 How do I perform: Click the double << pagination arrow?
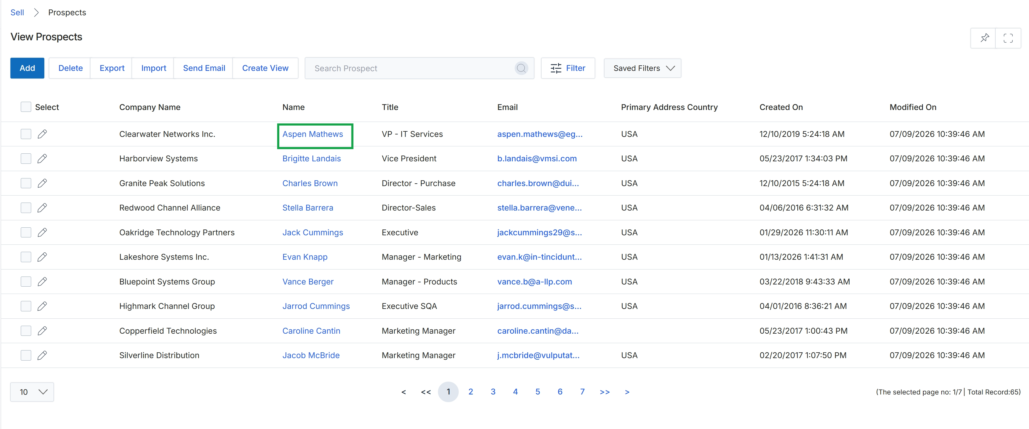click(426, 392)
